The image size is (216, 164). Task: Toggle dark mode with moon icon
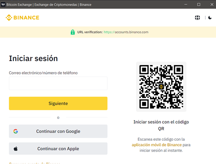pyautogui.click(x=210, y=18)
